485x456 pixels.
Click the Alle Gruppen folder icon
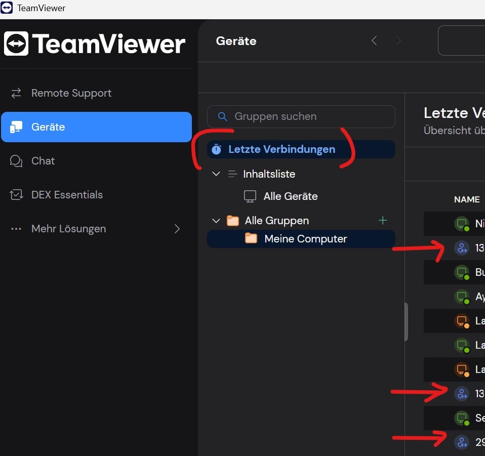click(232, 221)
